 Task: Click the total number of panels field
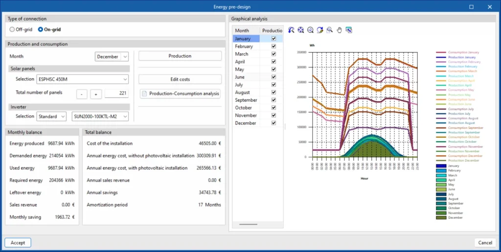(x=116, y=93)
